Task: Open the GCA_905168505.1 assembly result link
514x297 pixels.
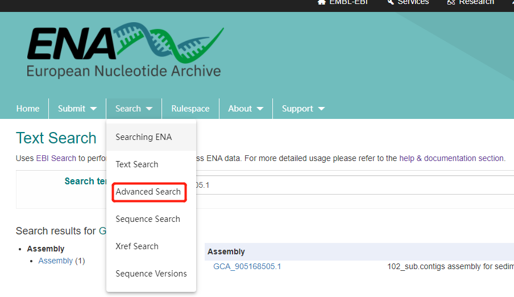Action: point(247,266)
